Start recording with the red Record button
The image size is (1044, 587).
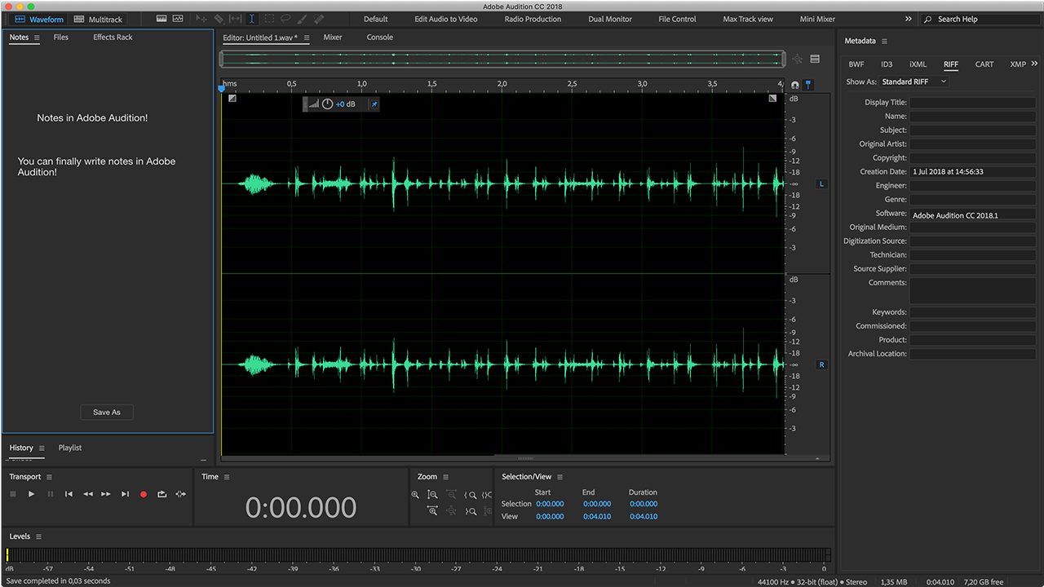(x=144, y=493)
